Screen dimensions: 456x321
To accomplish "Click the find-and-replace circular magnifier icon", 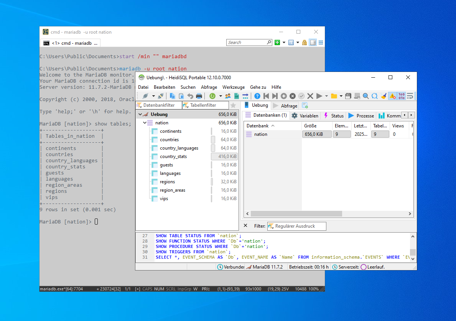I will (x=375, y=96).
